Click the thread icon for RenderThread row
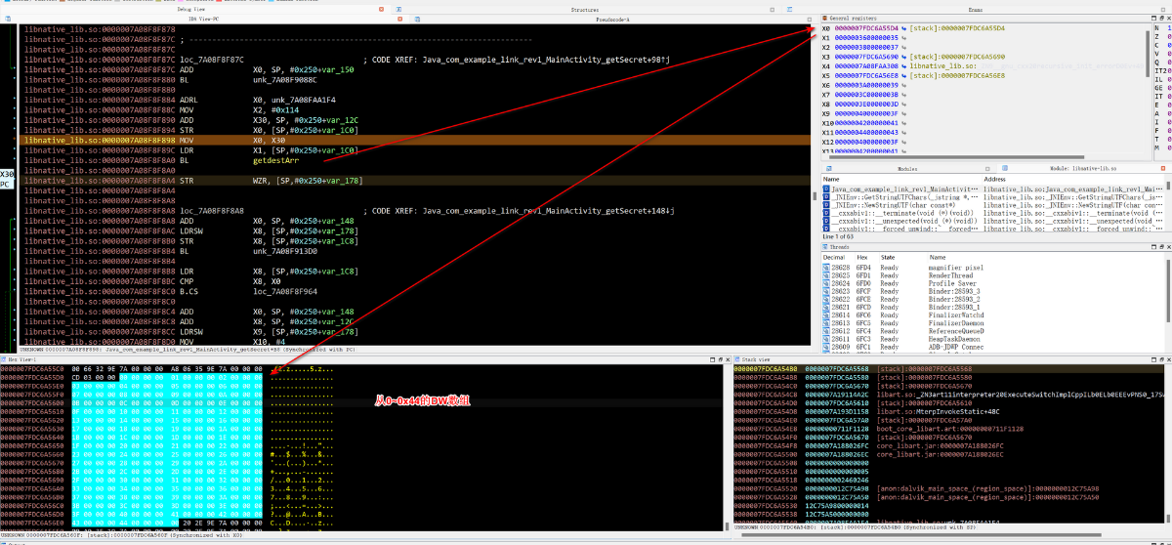 click(x=825, y=274)
